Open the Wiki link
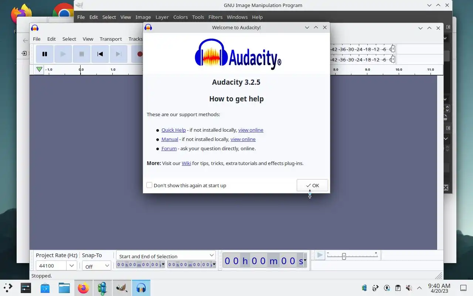473x296 pixels. [x=186, y=163]
